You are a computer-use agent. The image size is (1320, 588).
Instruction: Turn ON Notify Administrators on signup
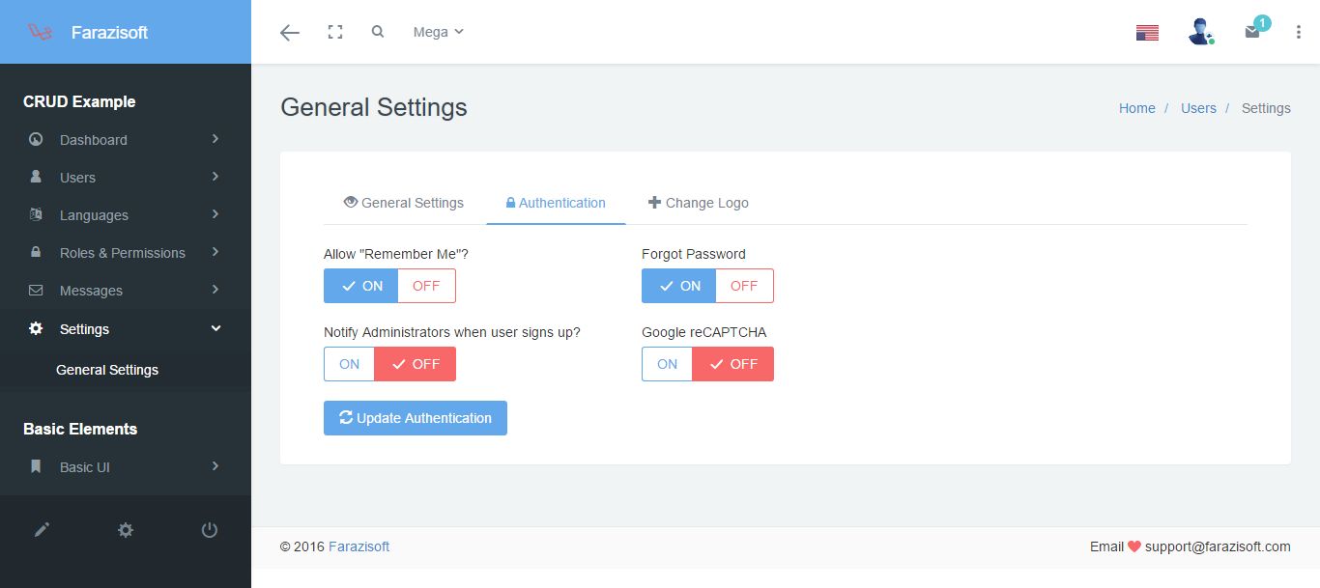349,364
